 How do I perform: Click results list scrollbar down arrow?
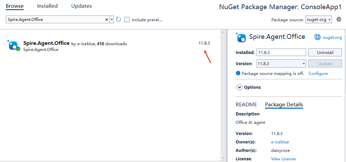pyautogui.click(x=223, y=158)
